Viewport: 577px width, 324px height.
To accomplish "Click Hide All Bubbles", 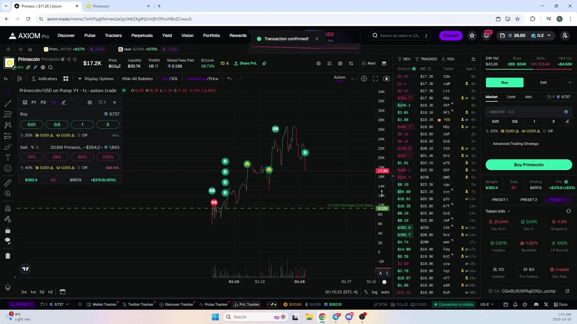I will pyautogui.click(x=137, y=79).
